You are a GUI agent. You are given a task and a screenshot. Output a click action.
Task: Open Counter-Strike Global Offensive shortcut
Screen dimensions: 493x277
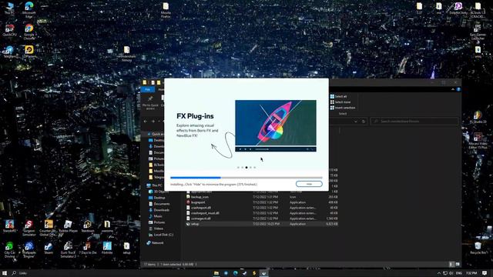(49, 228)
